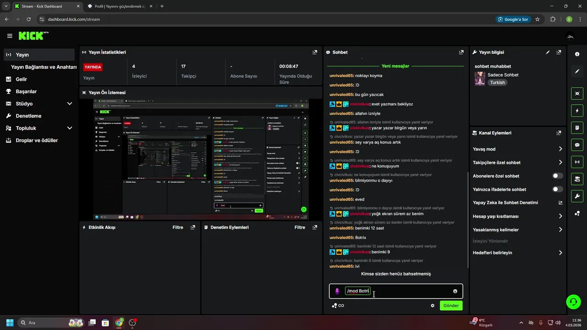Open Yasaklanmış kelimeler chevron
The width and height of the screenshot is (587, 330).
(560, 230)
